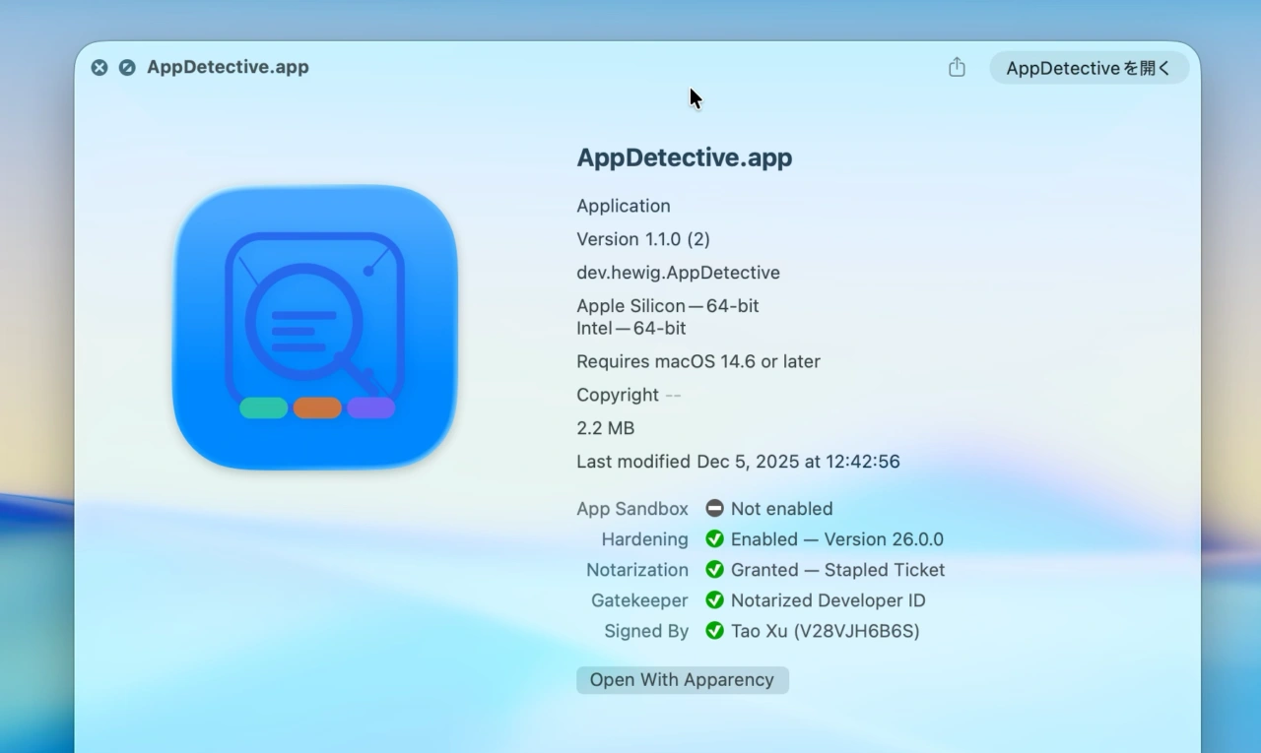Click the share icon in the title bar

click(956, 67)
